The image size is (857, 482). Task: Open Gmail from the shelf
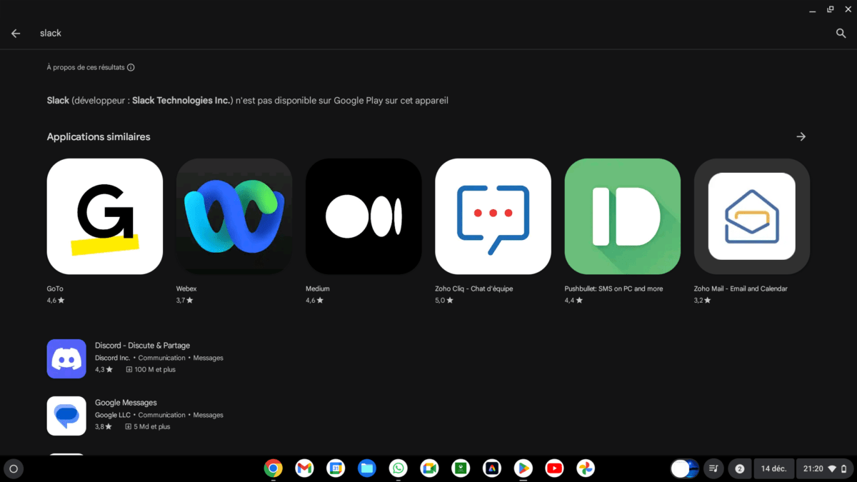pos(304,468)
